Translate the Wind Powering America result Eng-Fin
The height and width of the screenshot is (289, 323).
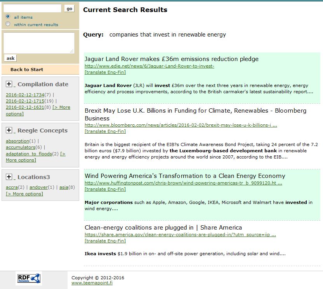pos(105,189)
